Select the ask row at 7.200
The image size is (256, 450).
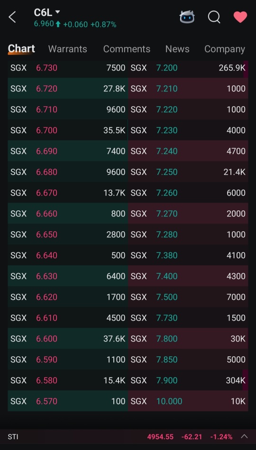(x=188, y=68)
